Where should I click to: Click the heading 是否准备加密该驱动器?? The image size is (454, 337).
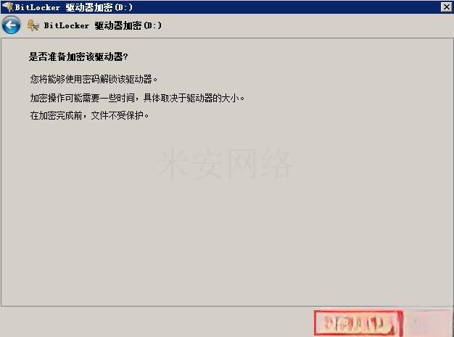click(x=78, y=57)
